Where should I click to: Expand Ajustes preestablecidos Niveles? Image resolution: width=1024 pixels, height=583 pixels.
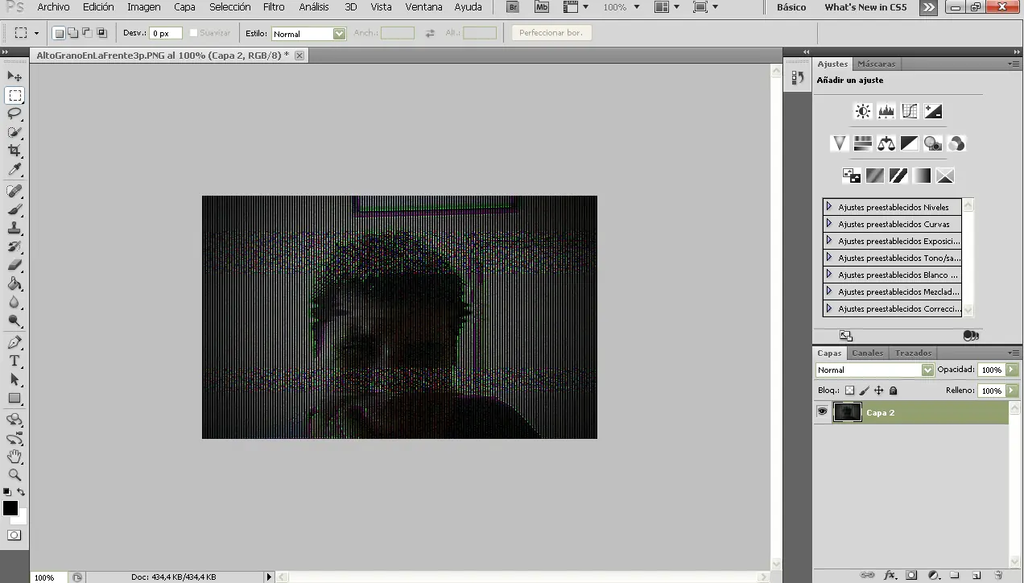829,207
